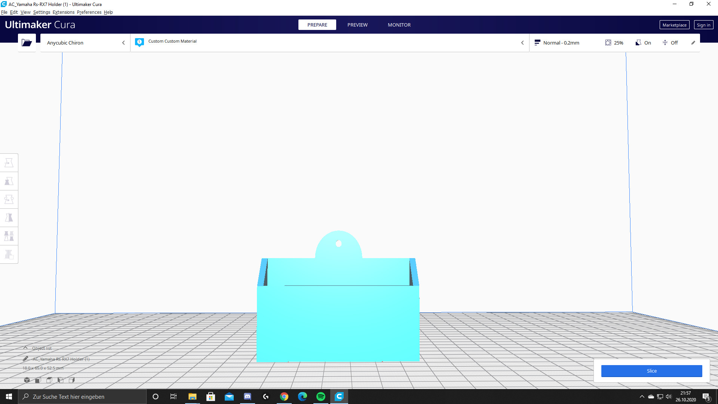The image size is (718, 404).
Task: Open the Extensions menu
Action: click(63, 12)
